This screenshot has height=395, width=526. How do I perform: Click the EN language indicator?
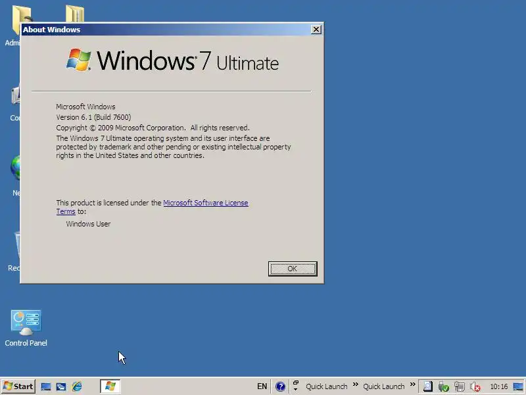(262, 386)
